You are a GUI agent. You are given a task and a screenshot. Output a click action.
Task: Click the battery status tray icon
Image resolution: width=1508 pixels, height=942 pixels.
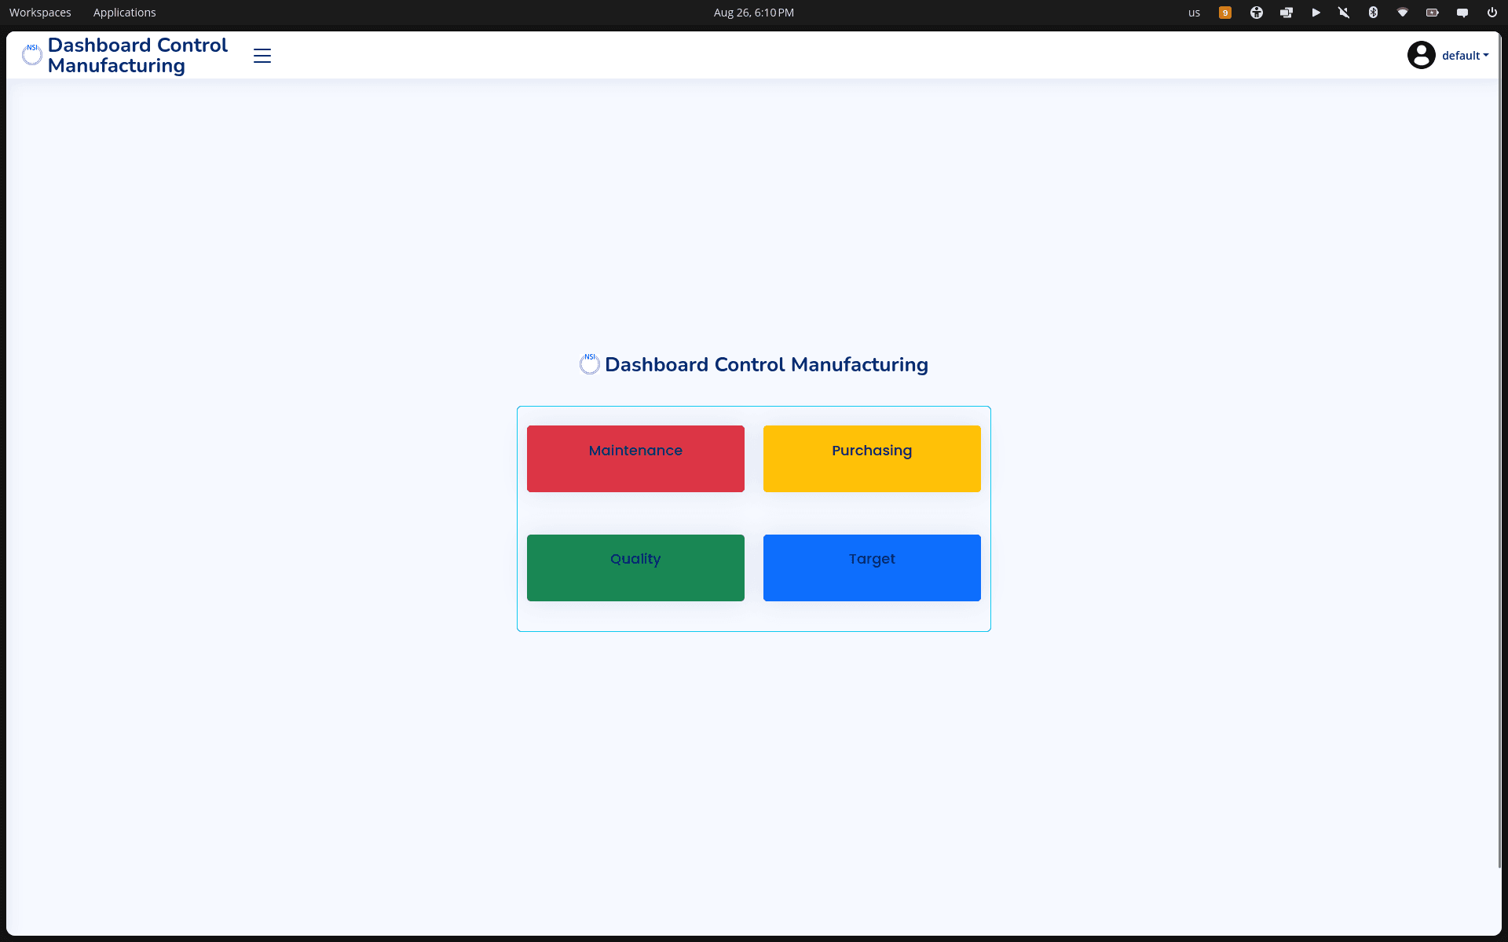[x=1433, y=13]
